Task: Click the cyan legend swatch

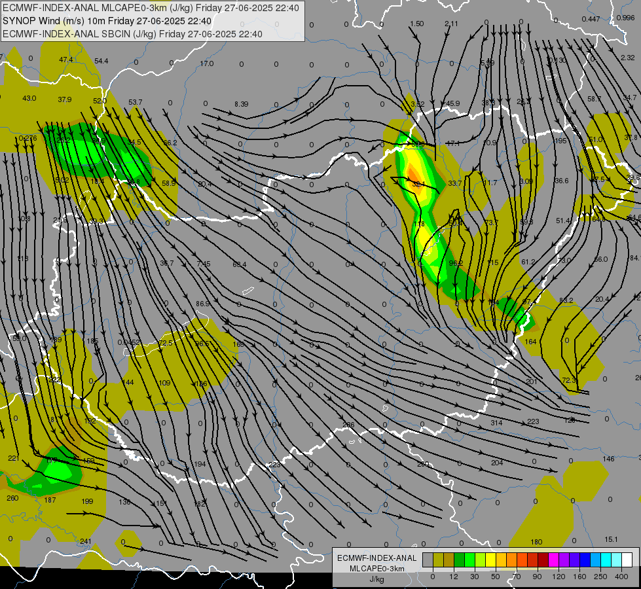Action: 606,560
